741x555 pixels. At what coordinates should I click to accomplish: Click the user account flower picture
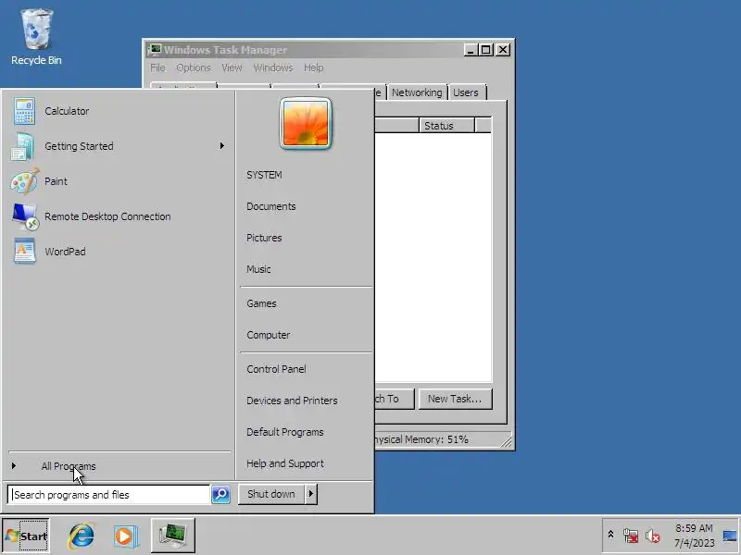point(306,124)
